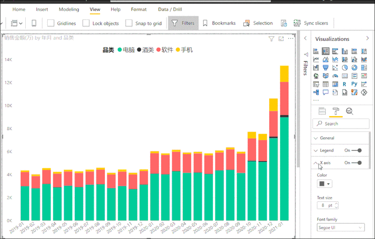Open the chart's more options ellipsis
The height and width of the screenshot is (239, 375).
291,39
